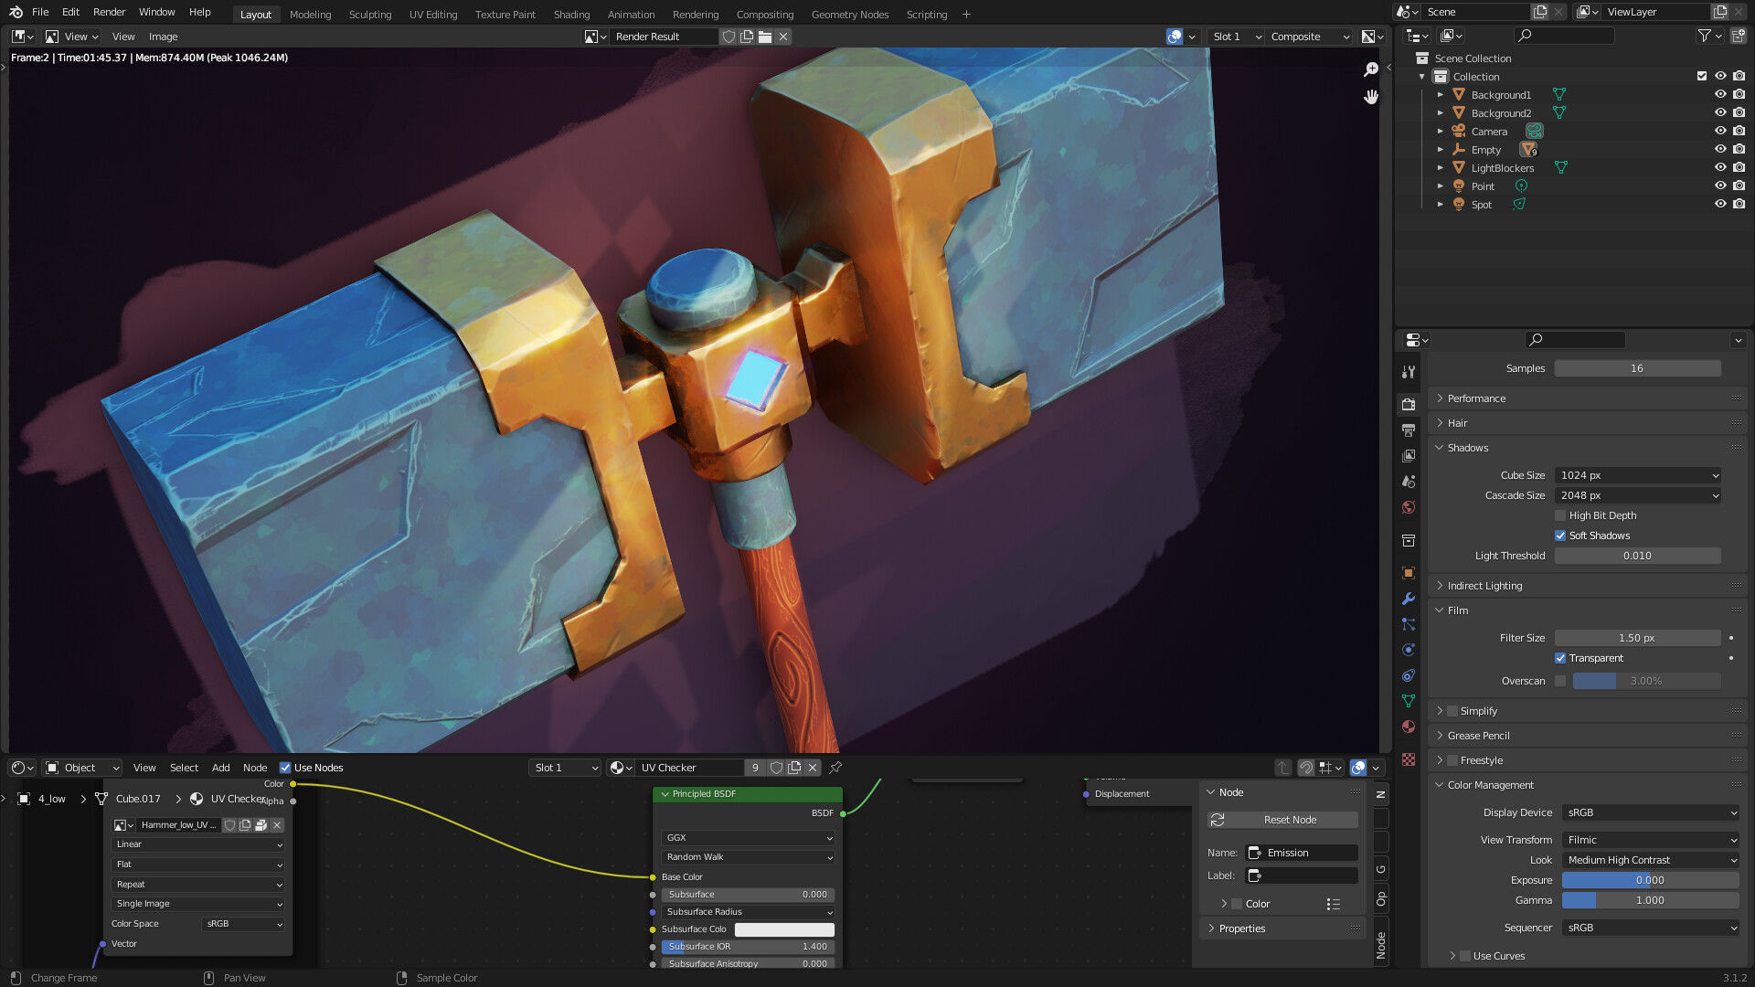Open the Particles properties tab
Image resolution: width=1755 pixels, height=987 pixels.
(x=1409, y=624)
